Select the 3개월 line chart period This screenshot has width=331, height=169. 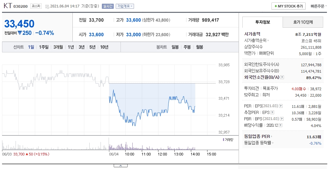point(58,47)
